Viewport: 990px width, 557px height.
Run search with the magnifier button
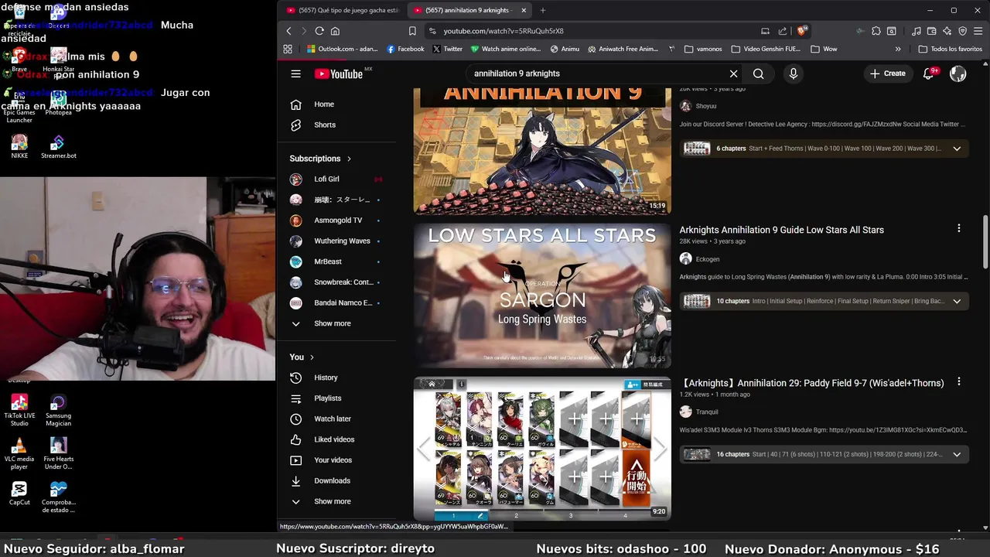tap(758, 73)
